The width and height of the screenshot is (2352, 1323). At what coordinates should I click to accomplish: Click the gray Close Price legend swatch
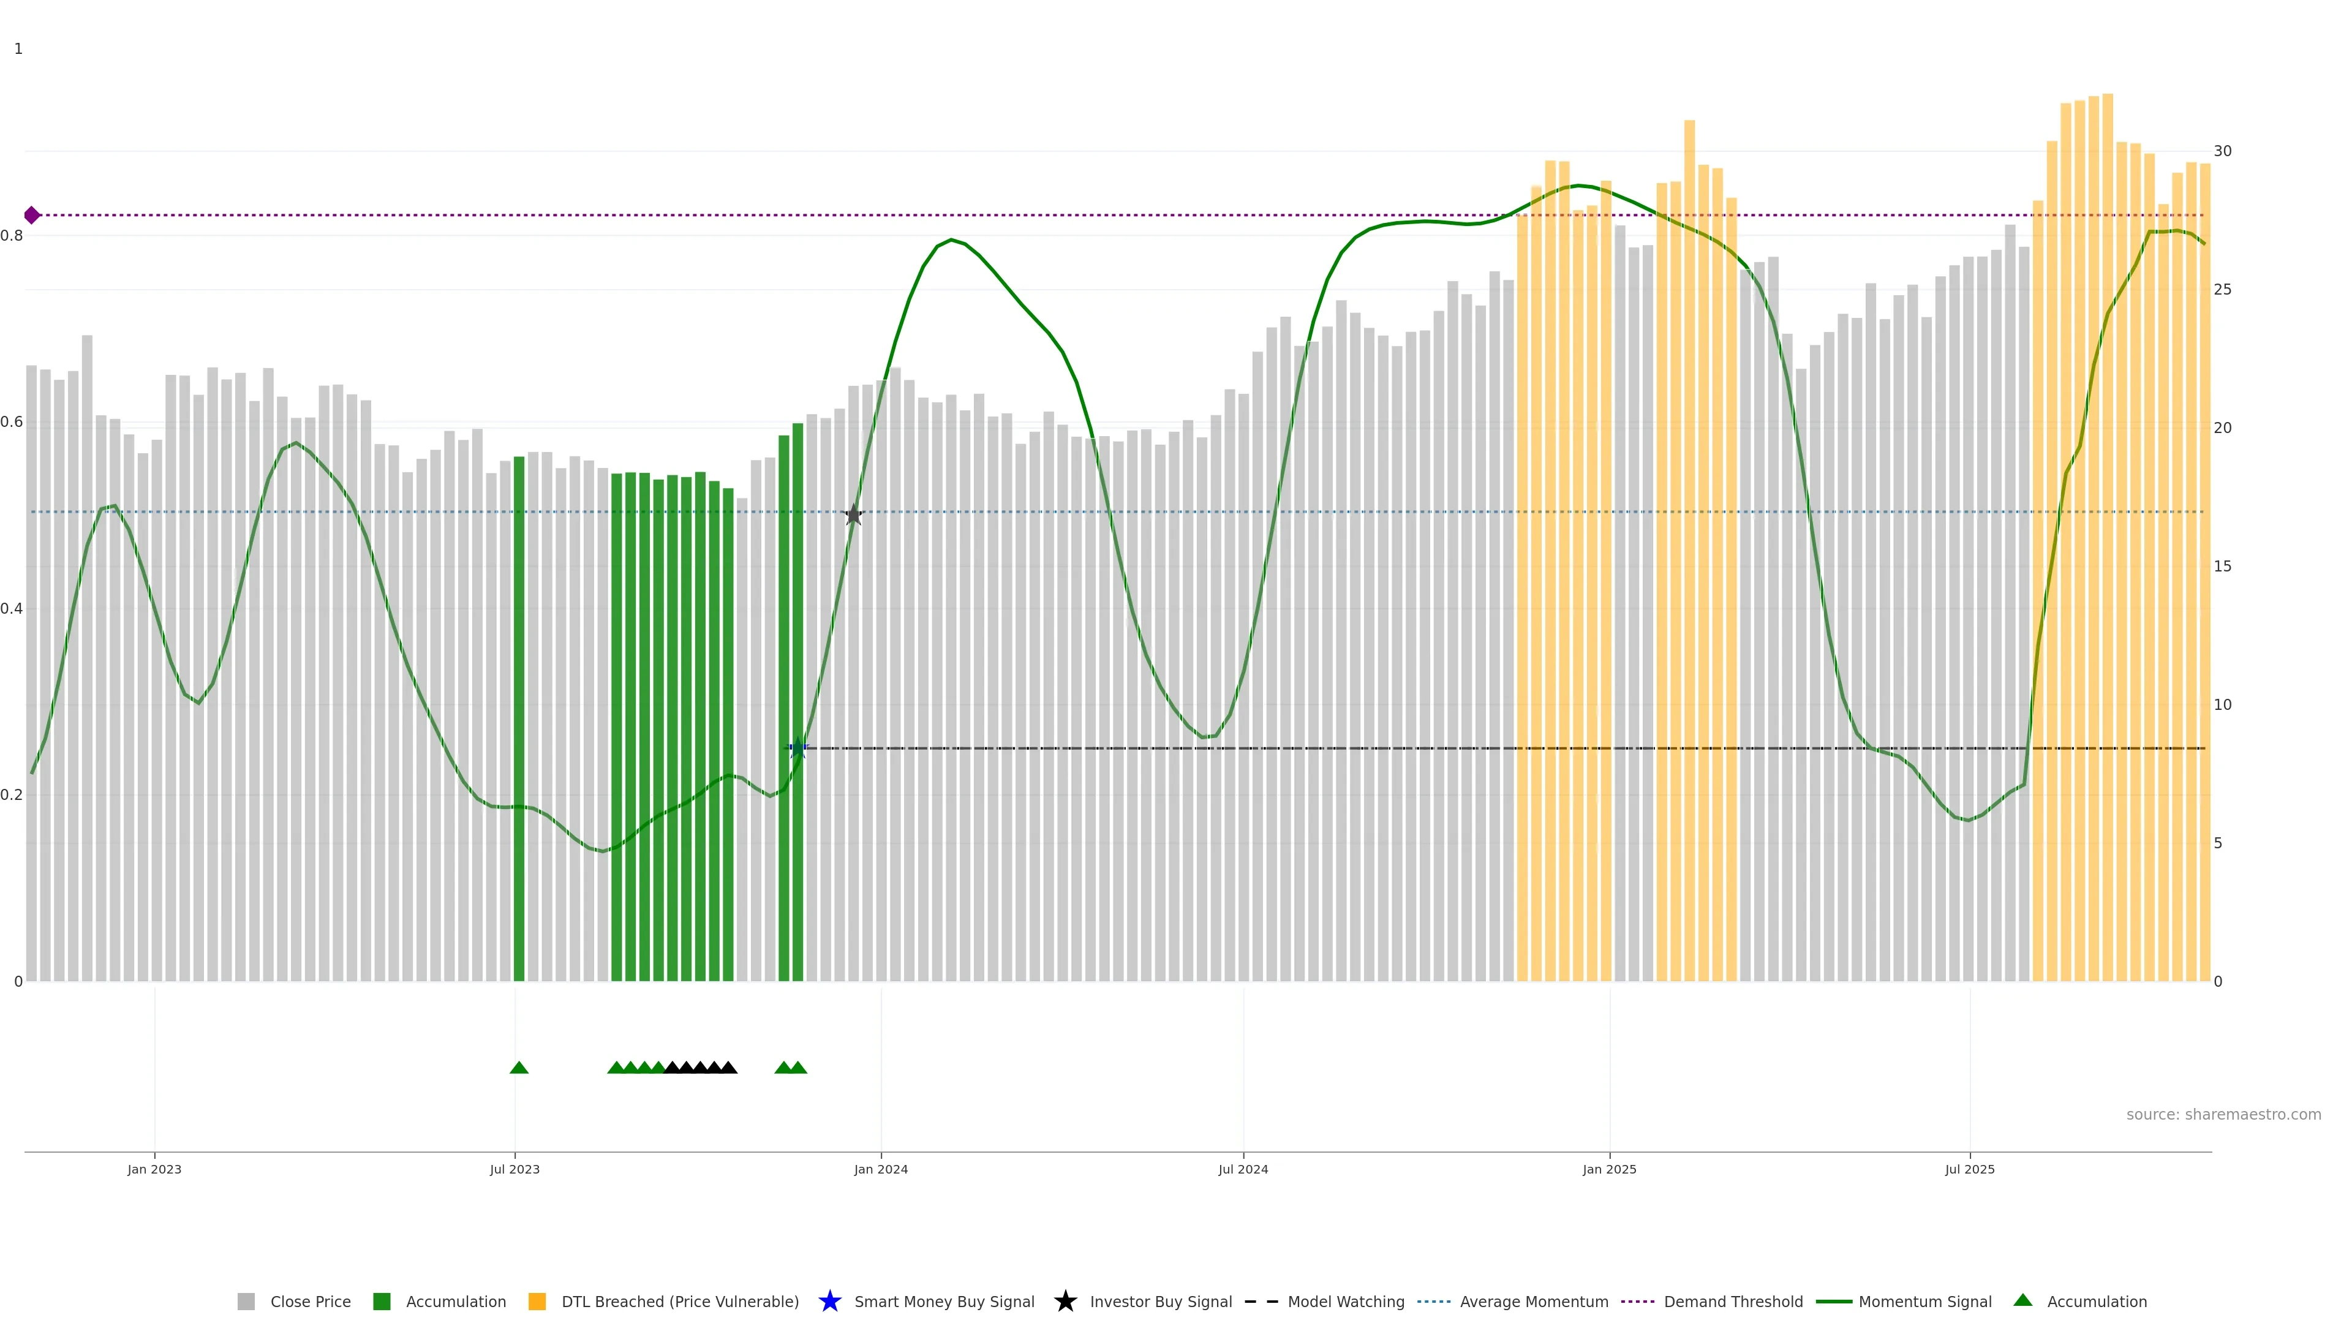[x=246, y=1301]
